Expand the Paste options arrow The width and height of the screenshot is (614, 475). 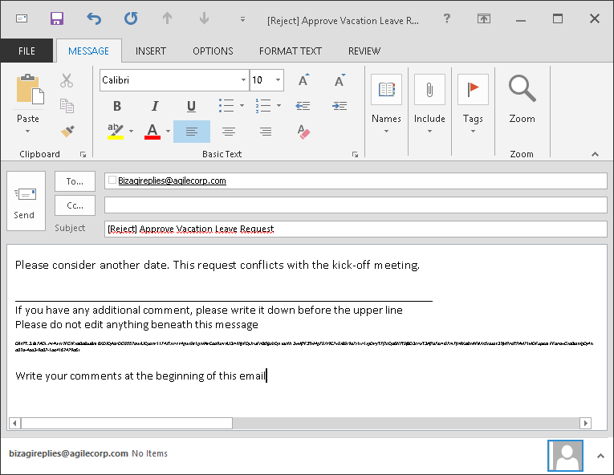[x=28, y=131]
